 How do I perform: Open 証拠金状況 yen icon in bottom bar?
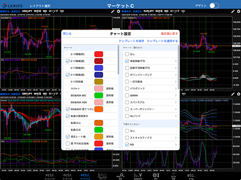click(138, 176)
